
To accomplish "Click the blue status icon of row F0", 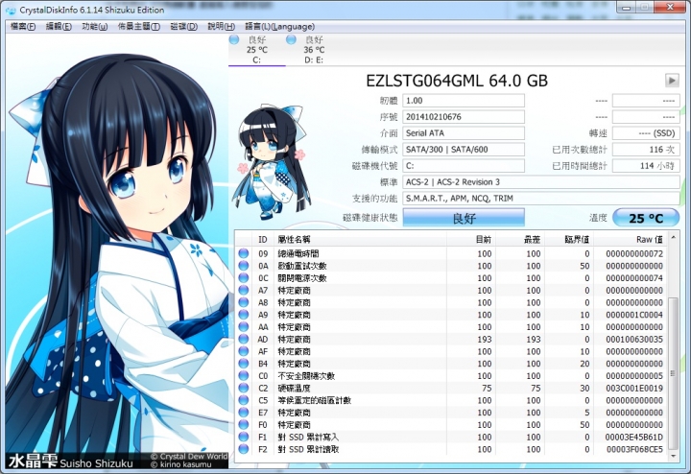I will pos(243,425).
